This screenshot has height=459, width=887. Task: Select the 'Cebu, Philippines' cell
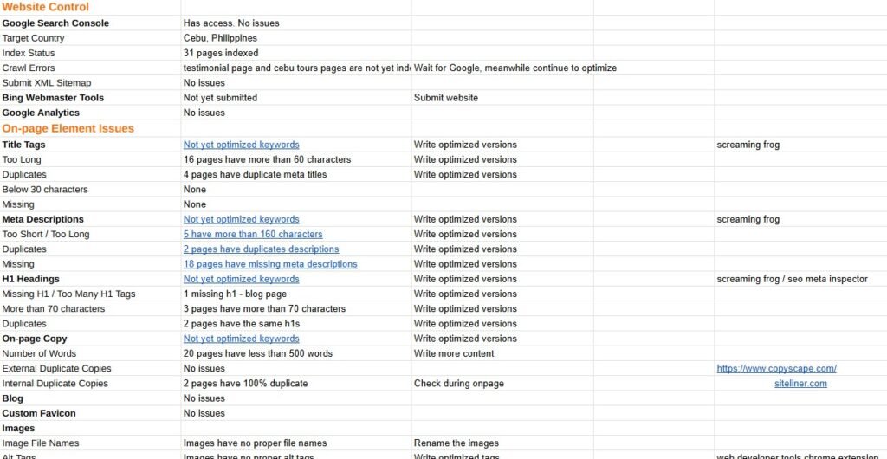point(296,38)
